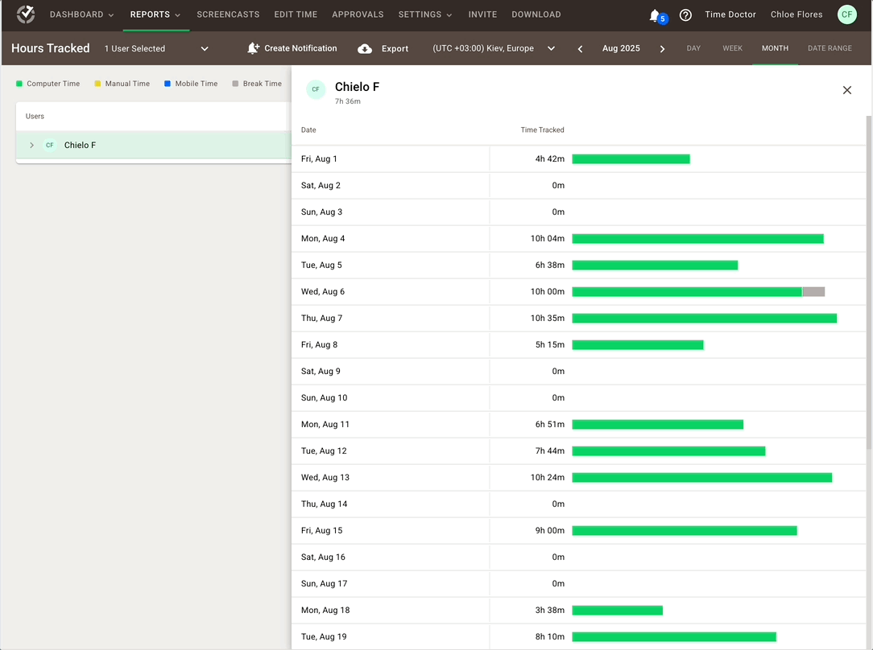The image size is (873, 650).
Task: Open the help question mark icon
Action: pos(685,15)
